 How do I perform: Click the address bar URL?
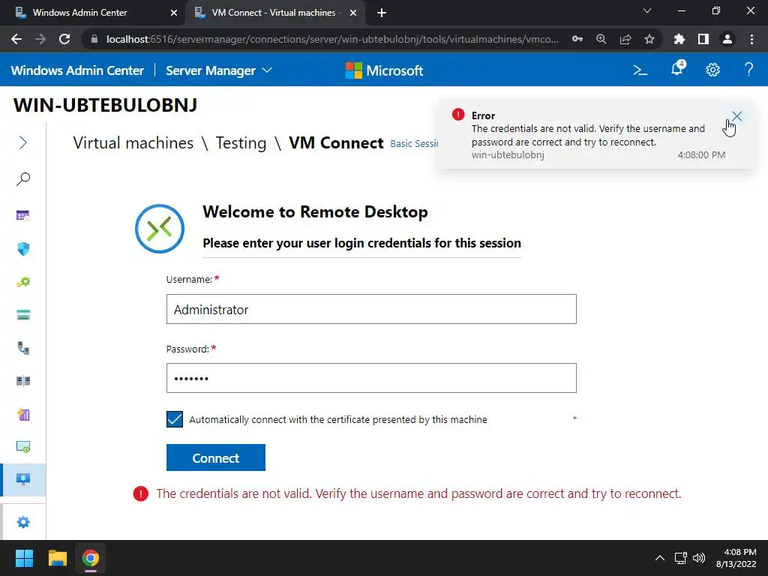point(332,39)
